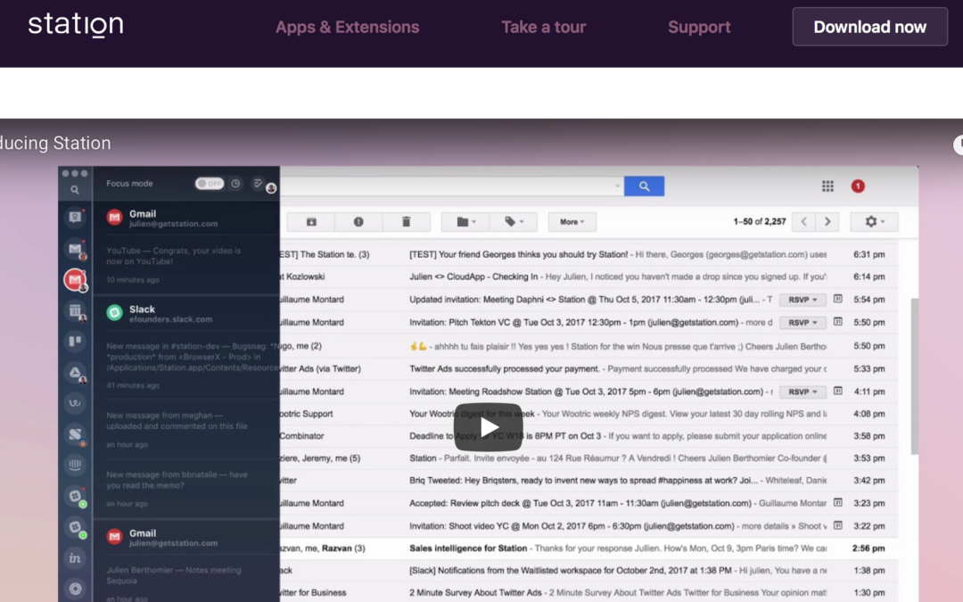Click calendar icon on 3:23 pm email
The width and height of the screenshot is (963, 602).
(837, 502)
